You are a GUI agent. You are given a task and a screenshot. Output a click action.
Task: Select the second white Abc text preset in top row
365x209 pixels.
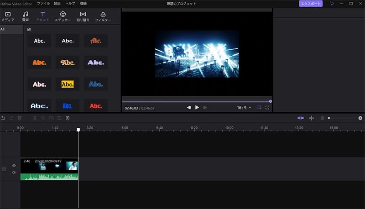(68, 41)
